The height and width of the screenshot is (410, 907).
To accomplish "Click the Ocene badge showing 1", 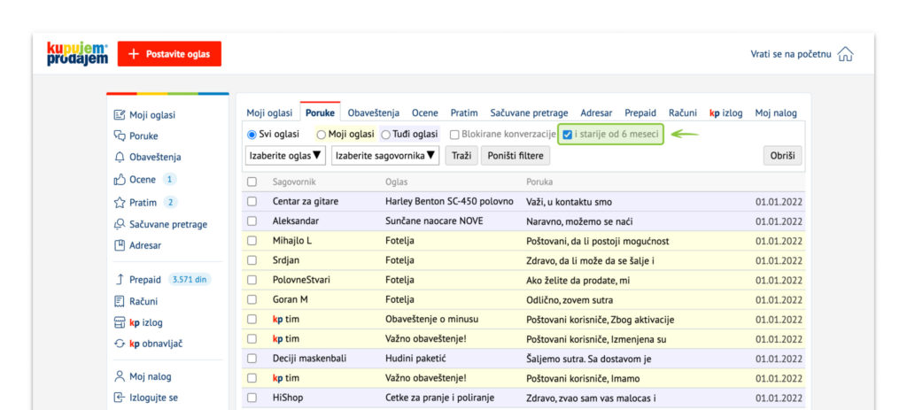I will pyautogui.click(x=169, y=179).
